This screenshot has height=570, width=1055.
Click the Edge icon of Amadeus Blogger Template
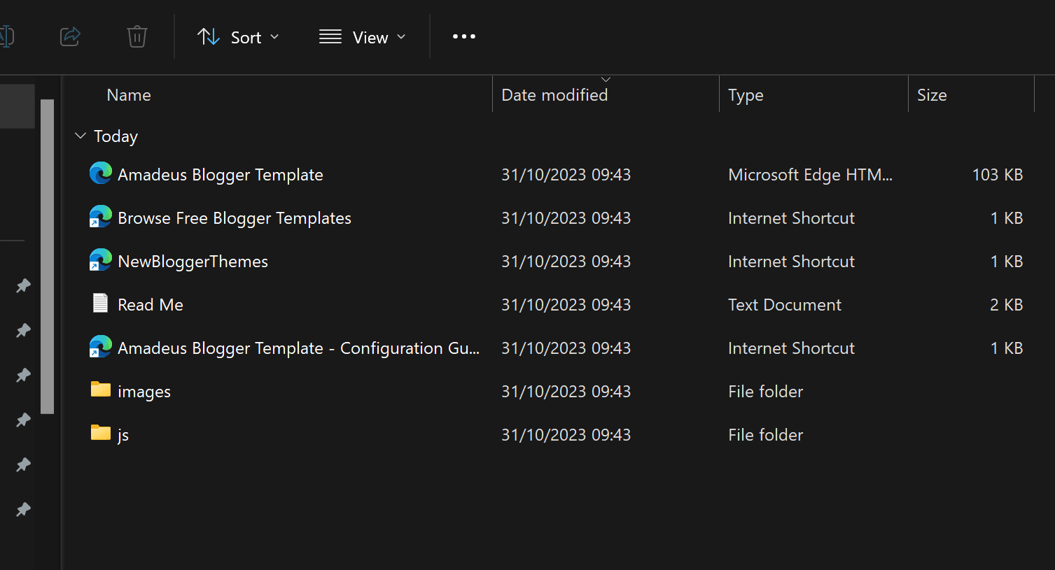pyautogui.click(x=101, y=173)
